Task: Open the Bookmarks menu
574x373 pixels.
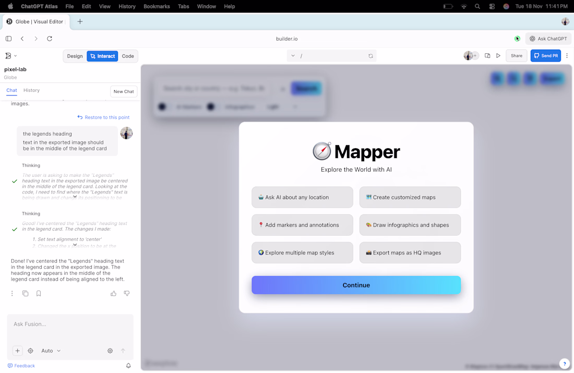Action: pyautogui.click(x=157, y=6)
